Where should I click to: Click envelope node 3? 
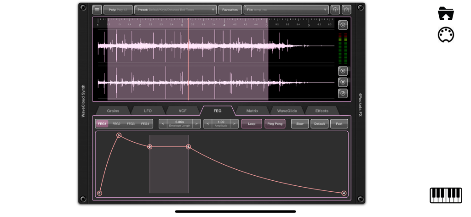[x=188, y=147]
